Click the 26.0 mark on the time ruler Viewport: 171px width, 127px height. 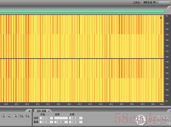click(6, 104)
